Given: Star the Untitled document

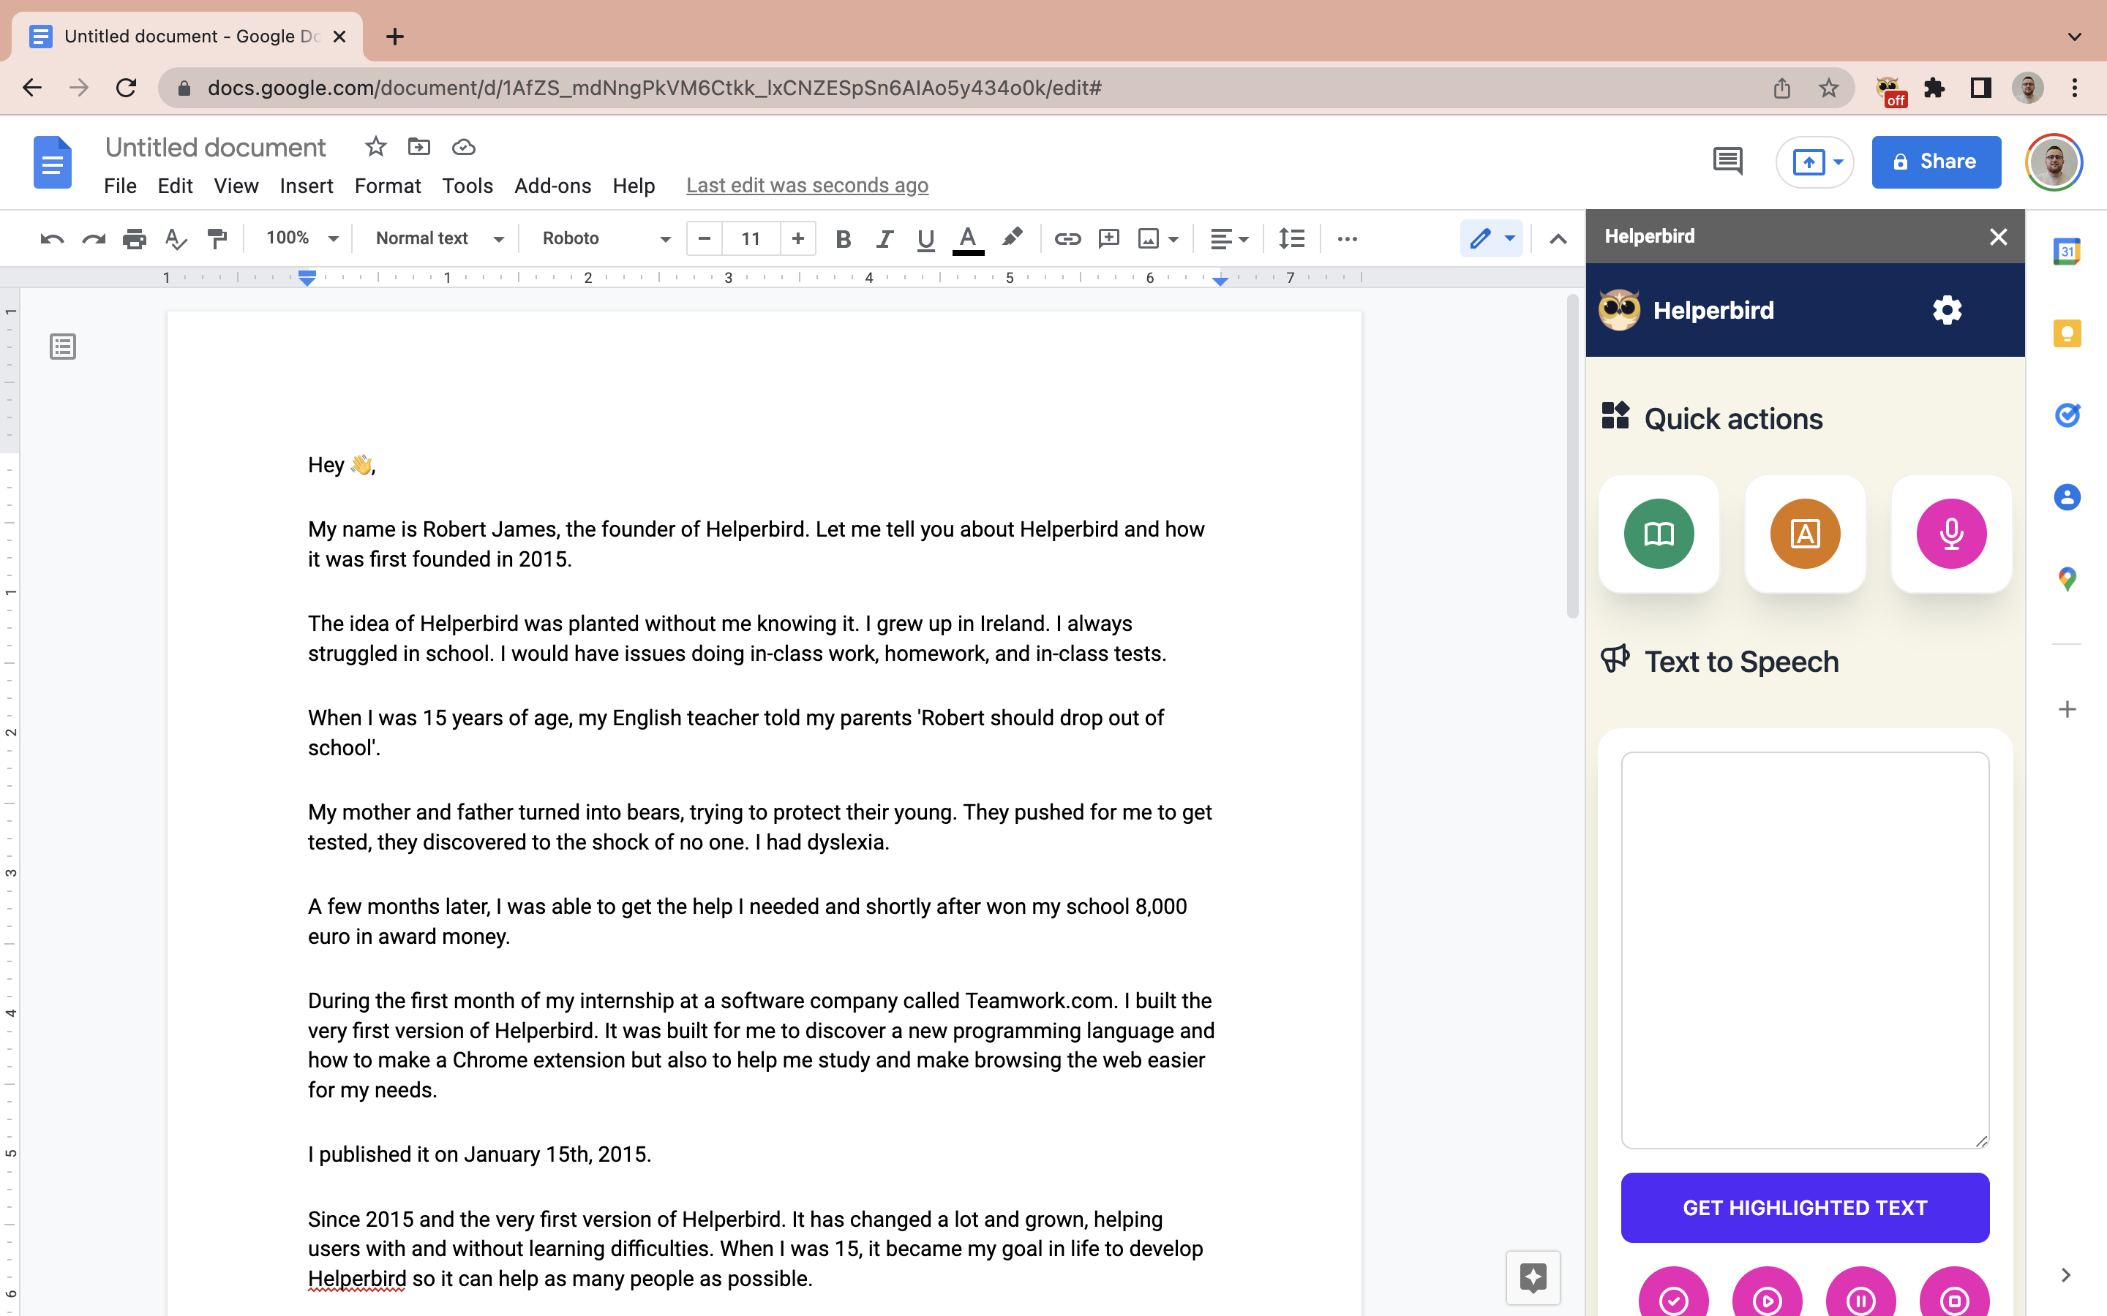Looking at the screenshot, I should pyautogui.click(x=375, y=146).
